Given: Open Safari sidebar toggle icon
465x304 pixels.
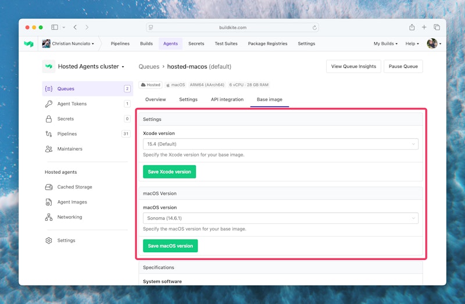Looking at the screenshot, I should click(55, 27).
